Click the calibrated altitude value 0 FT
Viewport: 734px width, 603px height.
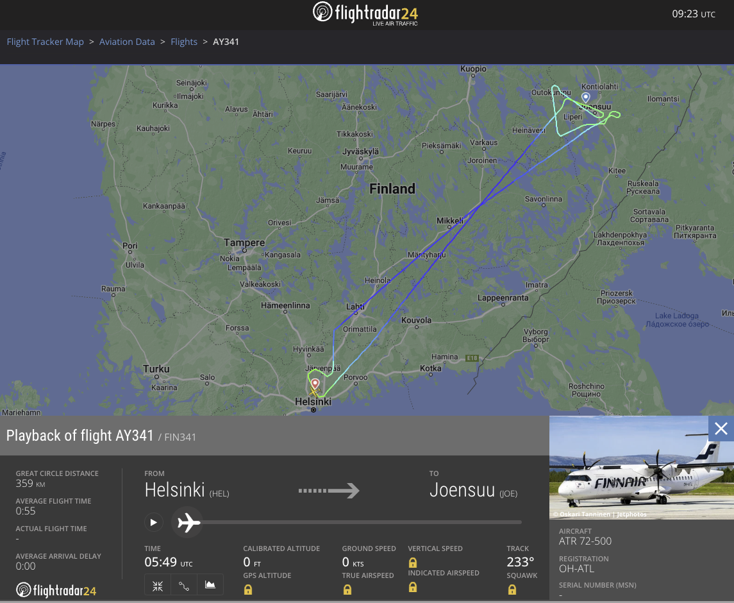[252, 562]
